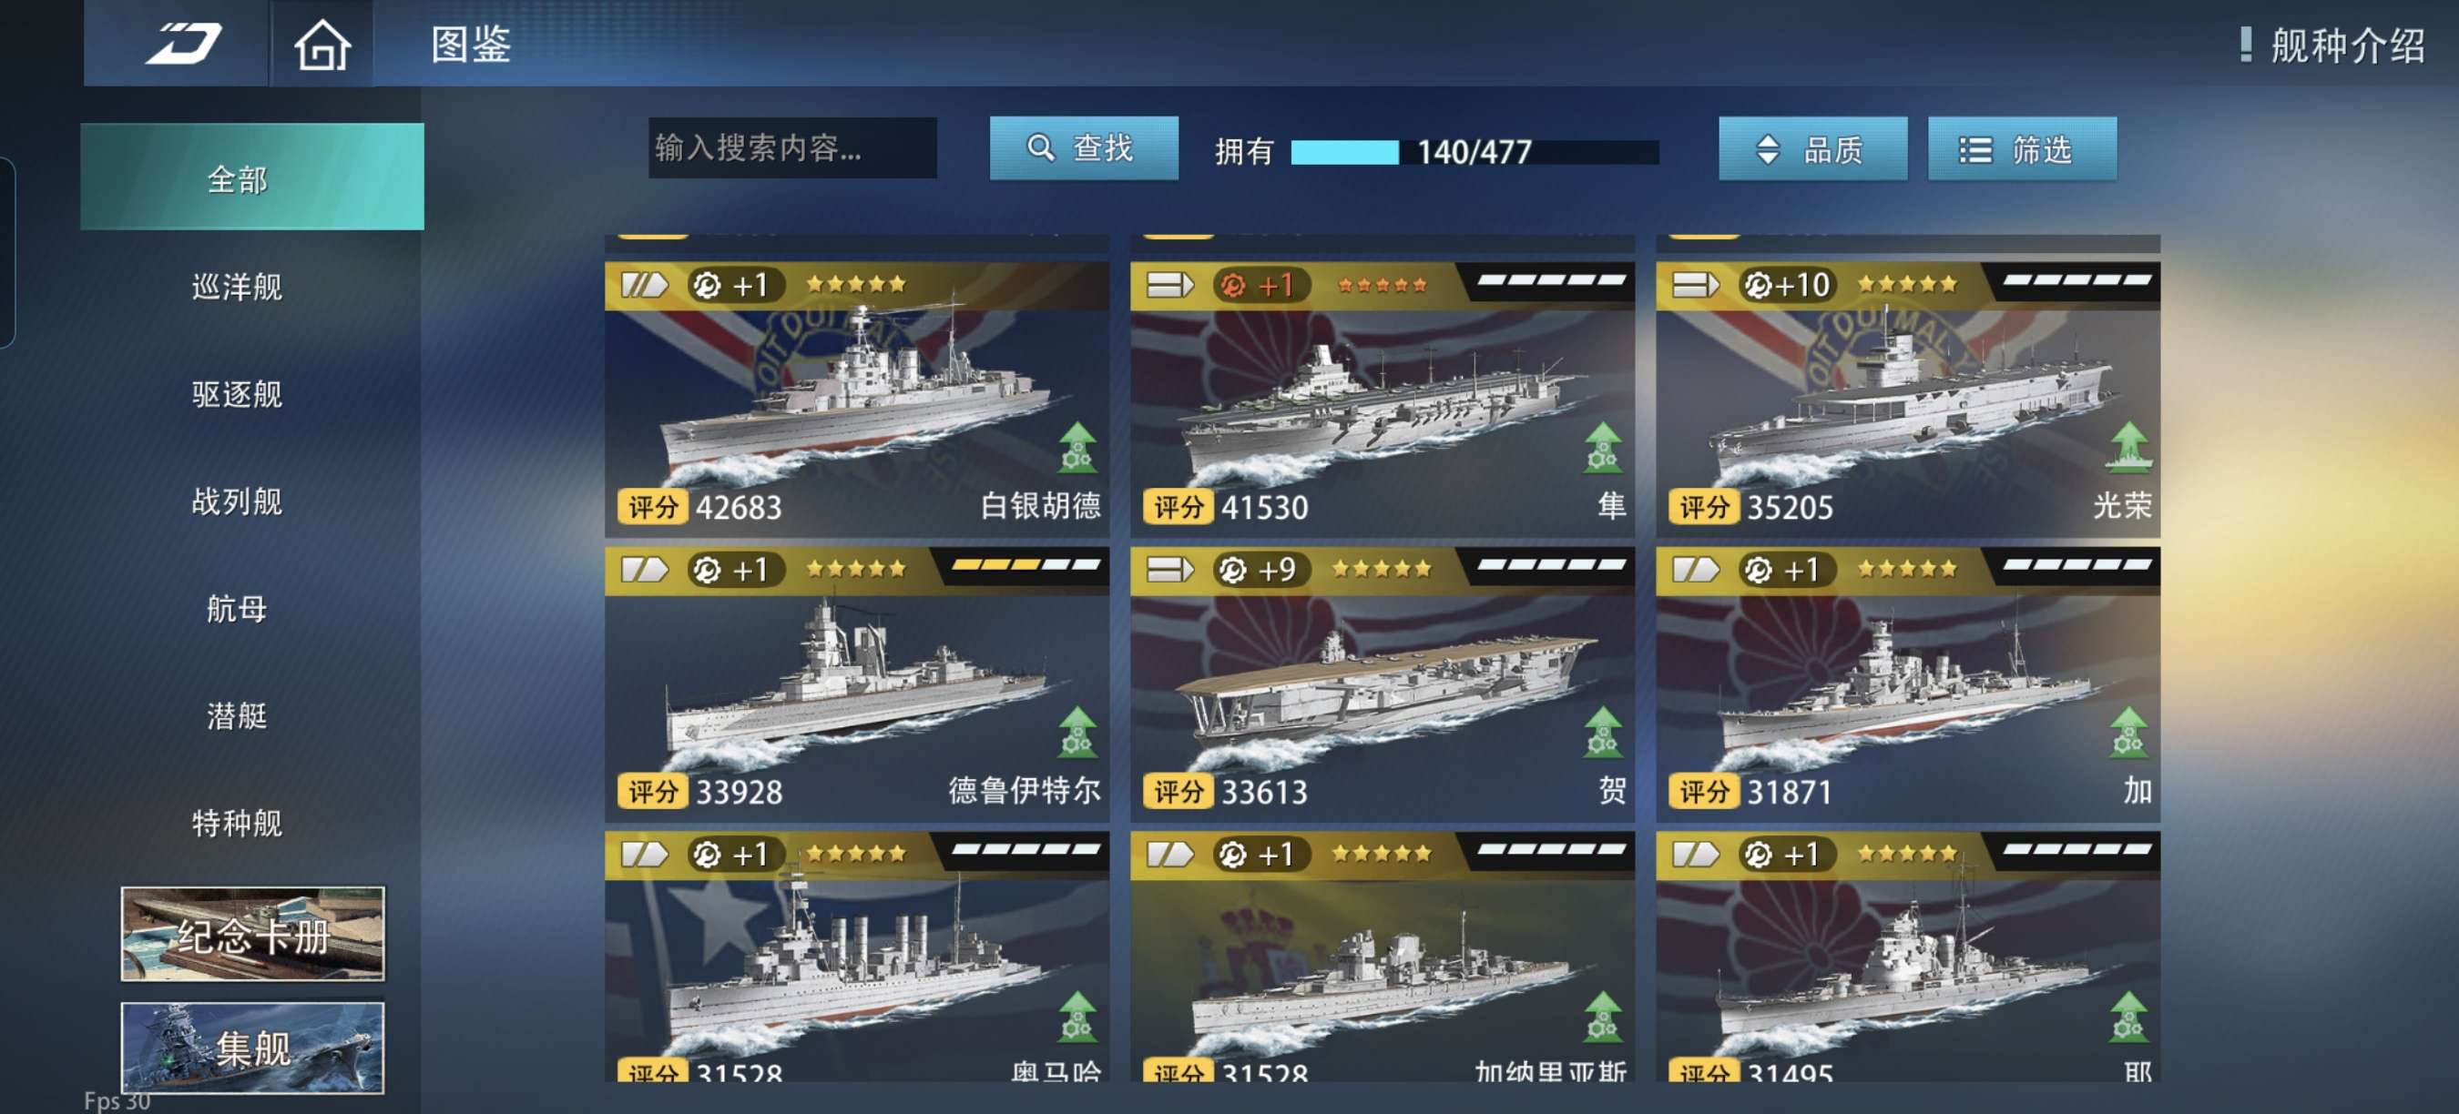The image size is (2459, 1114).
Task: Click the 查找 search button
Action: (1084, 147)
